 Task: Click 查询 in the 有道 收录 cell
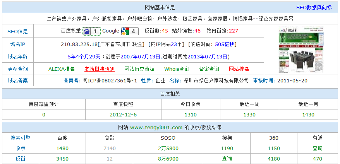(318, 149)
